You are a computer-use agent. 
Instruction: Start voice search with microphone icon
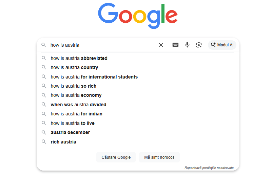(187, 45)
